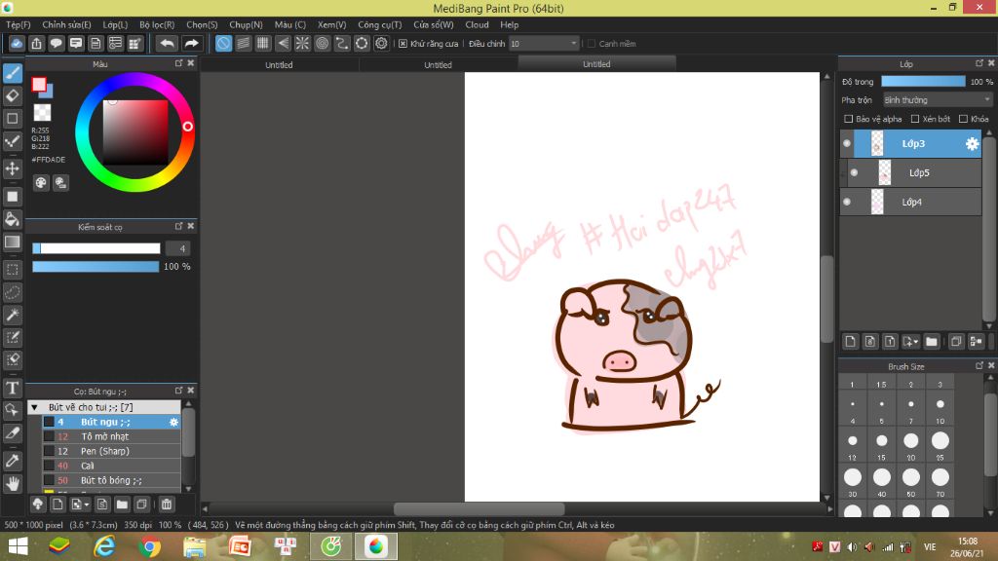Viewport: 998px width, 561px height.
Task: Select the Brush tool in the left toolbar
Action: (13, 73)
